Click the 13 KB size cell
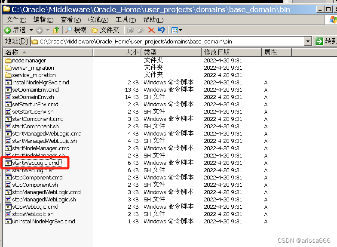Viewport: 337px width, 247px height. [x=132, y=90]
